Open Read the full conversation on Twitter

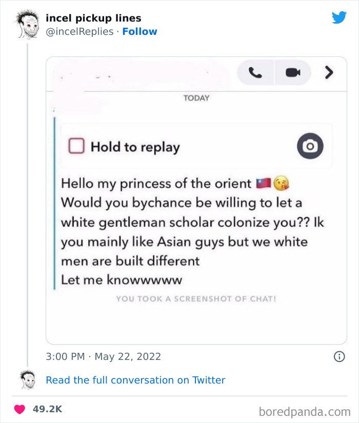pos(135,380)
